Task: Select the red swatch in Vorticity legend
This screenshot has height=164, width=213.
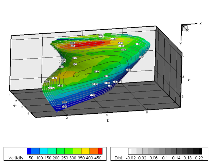Action: 101,151
